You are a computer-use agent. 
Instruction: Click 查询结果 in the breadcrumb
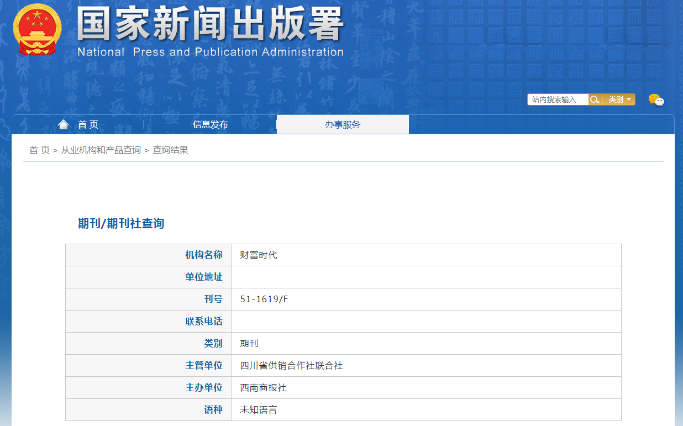(170, 150)
